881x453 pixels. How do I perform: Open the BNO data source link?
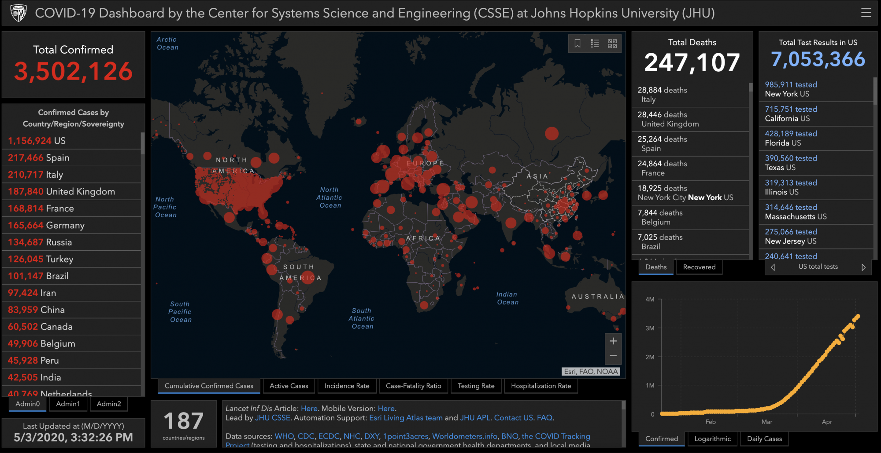509,436
